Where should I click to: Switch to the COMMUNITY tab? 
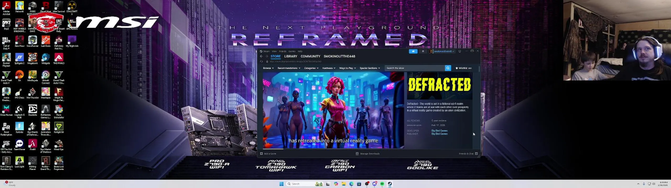click(310, 56)
